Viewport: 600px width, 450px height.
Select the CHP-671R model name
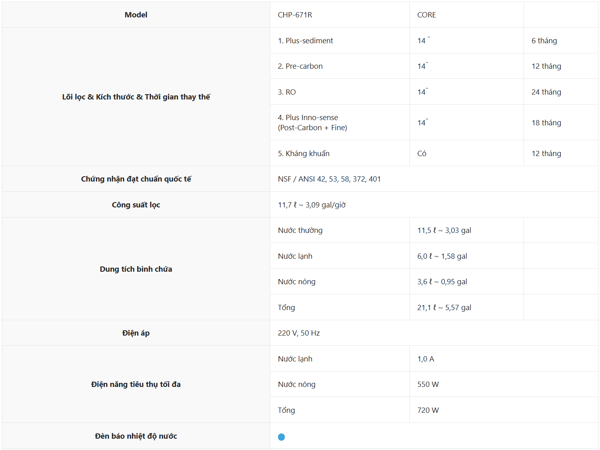point(295,15)
